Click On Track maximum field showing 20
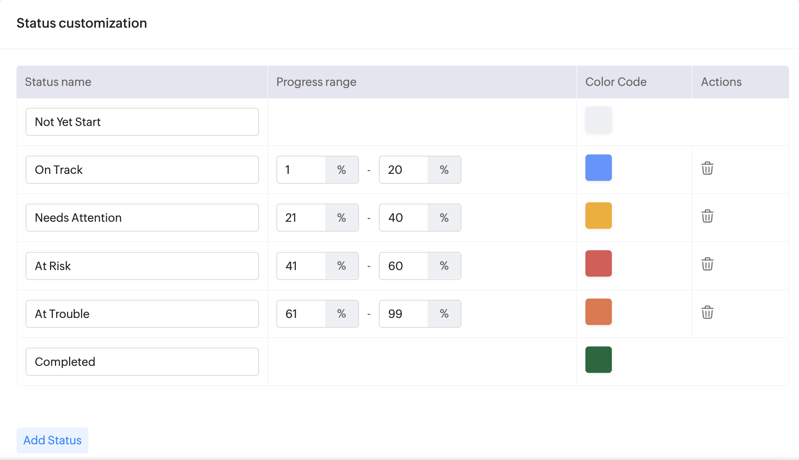This screenshot has height=460, width=799. click(404, 170)
